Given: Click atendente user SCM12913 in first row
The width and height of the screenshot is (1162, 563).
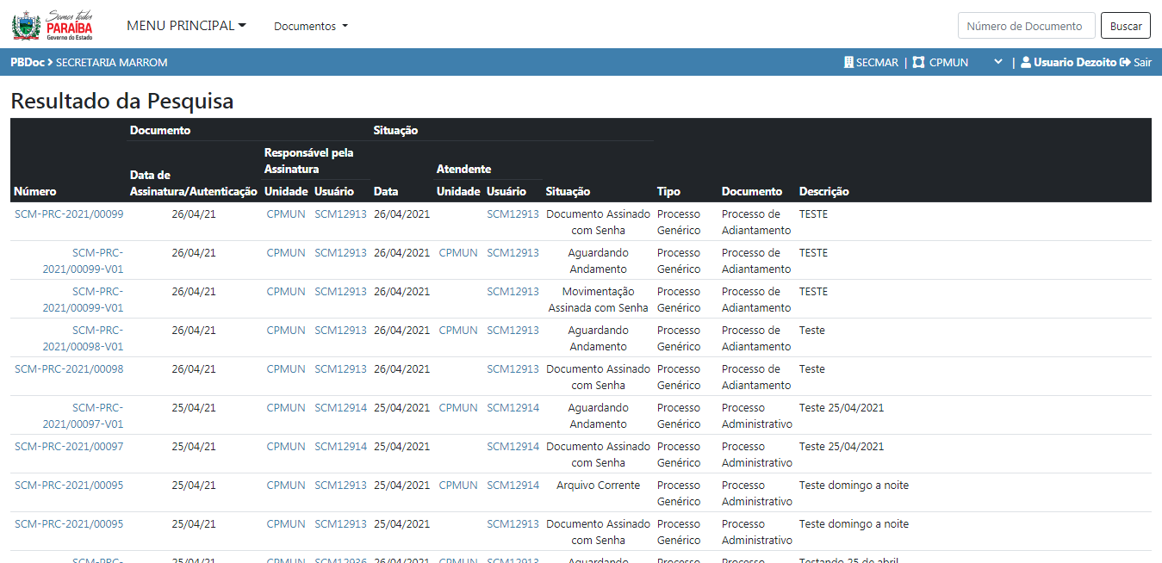Looking at the screenshot, I should (513, 214).
